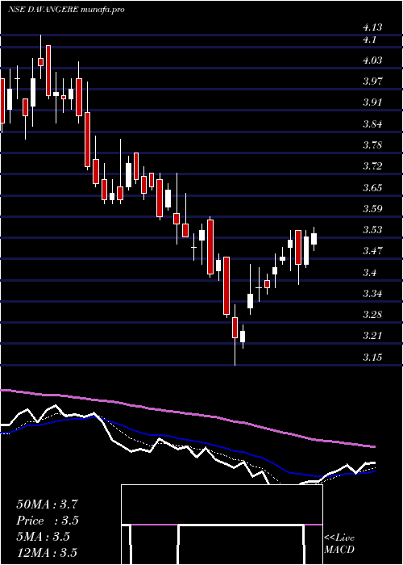Click the 4.03 price axis label
The height and width of the screenshot is (565, 403).
[x=372, y=61]
